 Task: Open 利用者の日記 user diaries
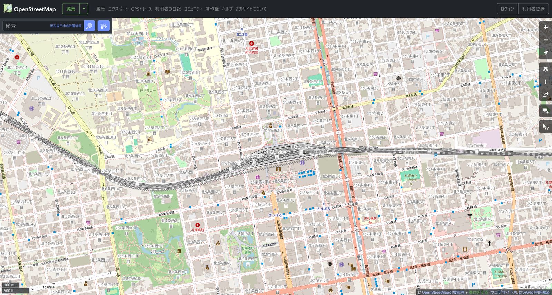[x=168, y=9]
